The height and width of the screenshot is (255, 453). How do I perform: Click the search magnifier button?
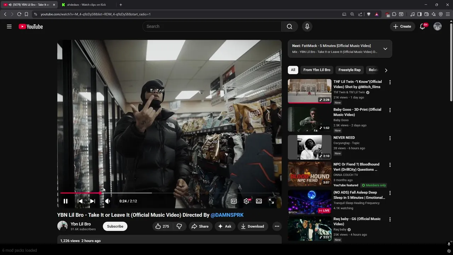tap(289, 27)
